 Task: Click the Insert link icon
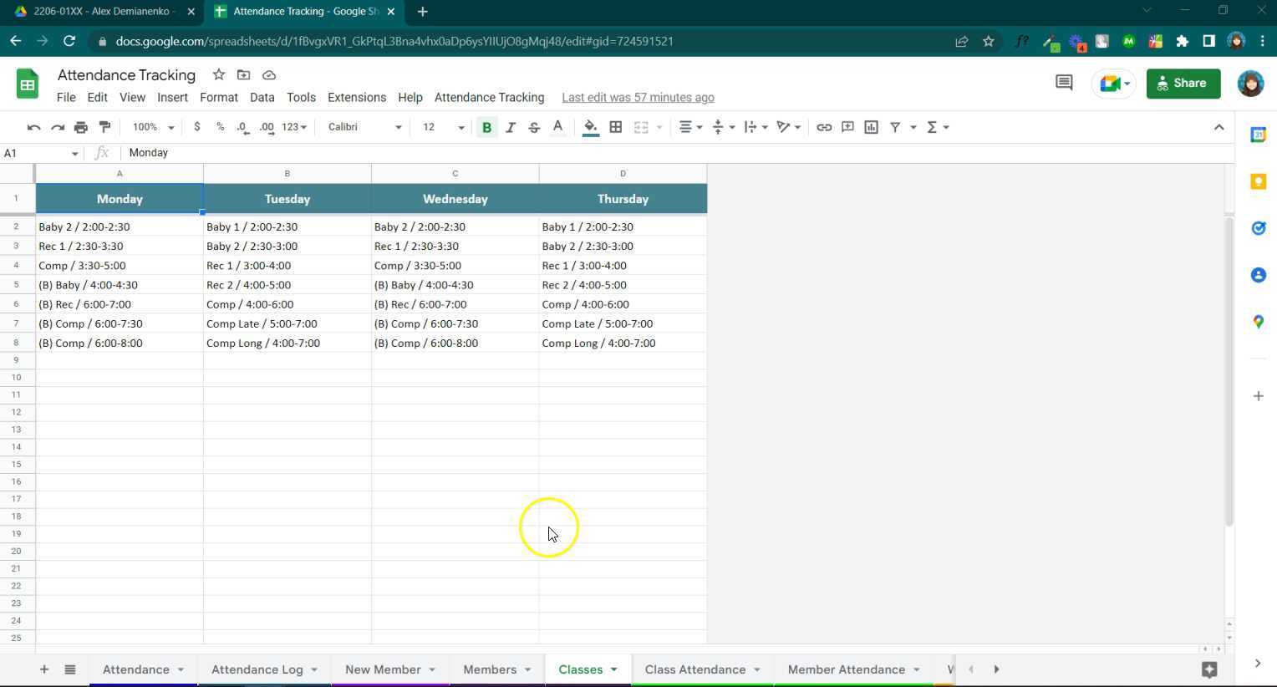pyautogui.click(x=824, y=127)
